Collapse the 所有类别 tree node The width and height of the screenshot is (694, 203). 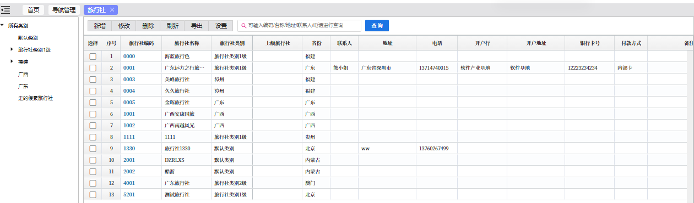(x=3, y=26)
